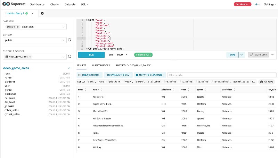Go to Datasets

pyautogui.click(x=70, y=4)
